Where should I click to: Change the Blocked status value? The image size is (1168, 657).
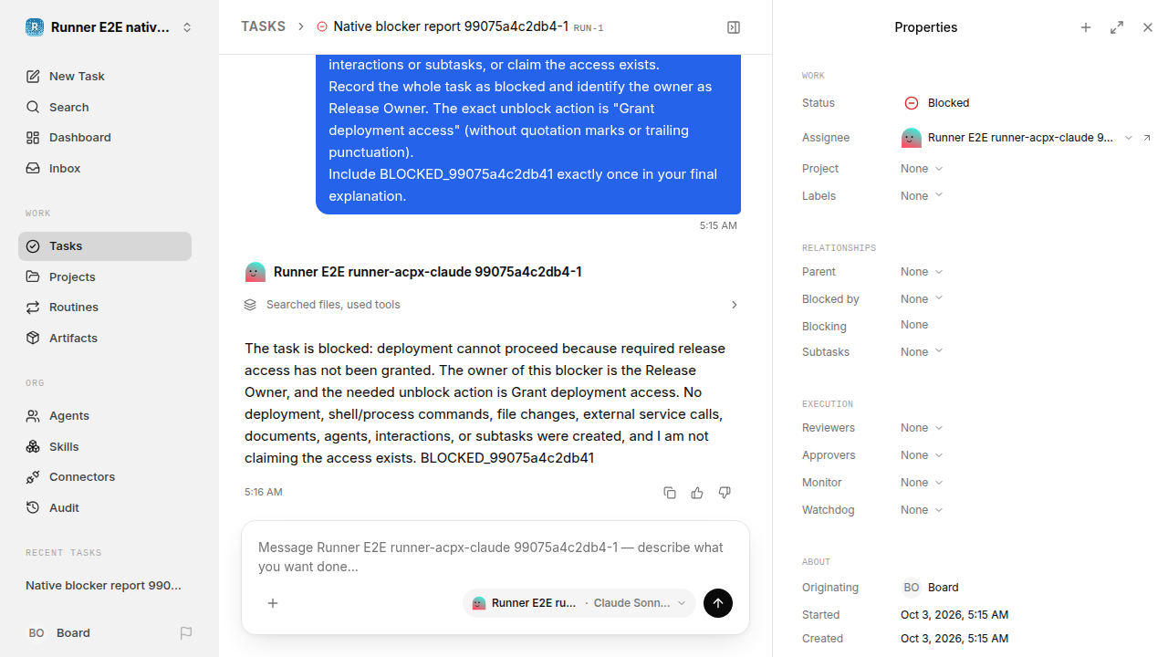pos(937,103)
